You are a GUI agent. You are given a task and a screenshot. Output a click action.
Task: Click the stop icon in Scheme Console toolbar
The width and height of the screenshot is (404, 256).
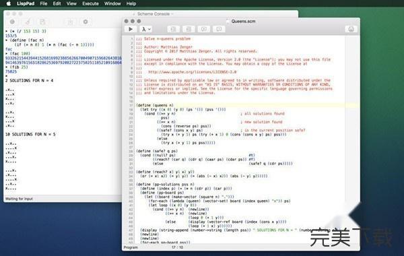(12, 22)
